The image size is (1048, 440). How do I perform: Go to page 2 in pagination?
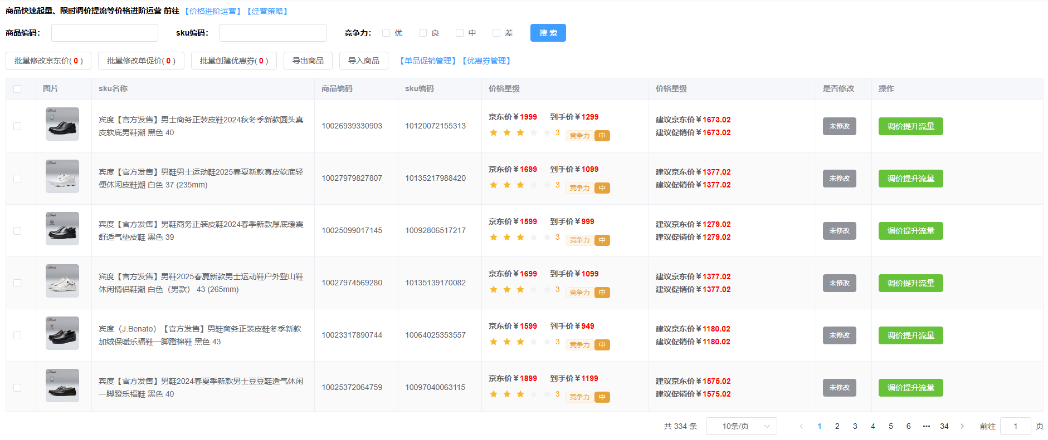[x=837, y=426]
